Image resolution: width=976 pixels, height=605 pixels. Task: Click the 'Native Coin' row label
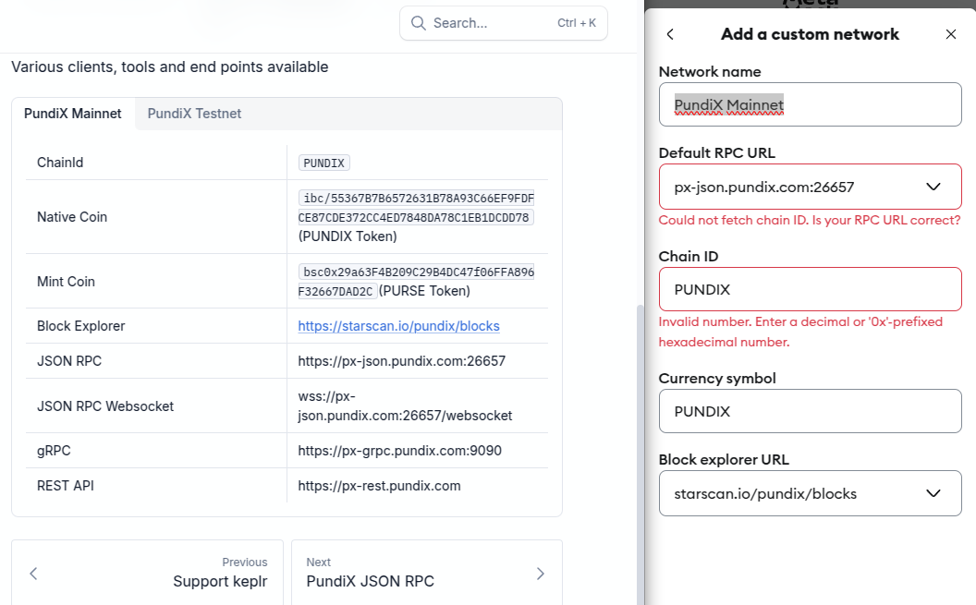(x=71, y=217)
